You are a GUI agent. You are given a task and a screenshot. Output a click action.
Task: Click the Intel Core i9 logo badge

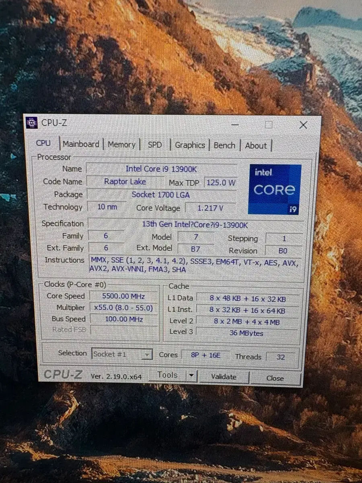click(275, 189)
